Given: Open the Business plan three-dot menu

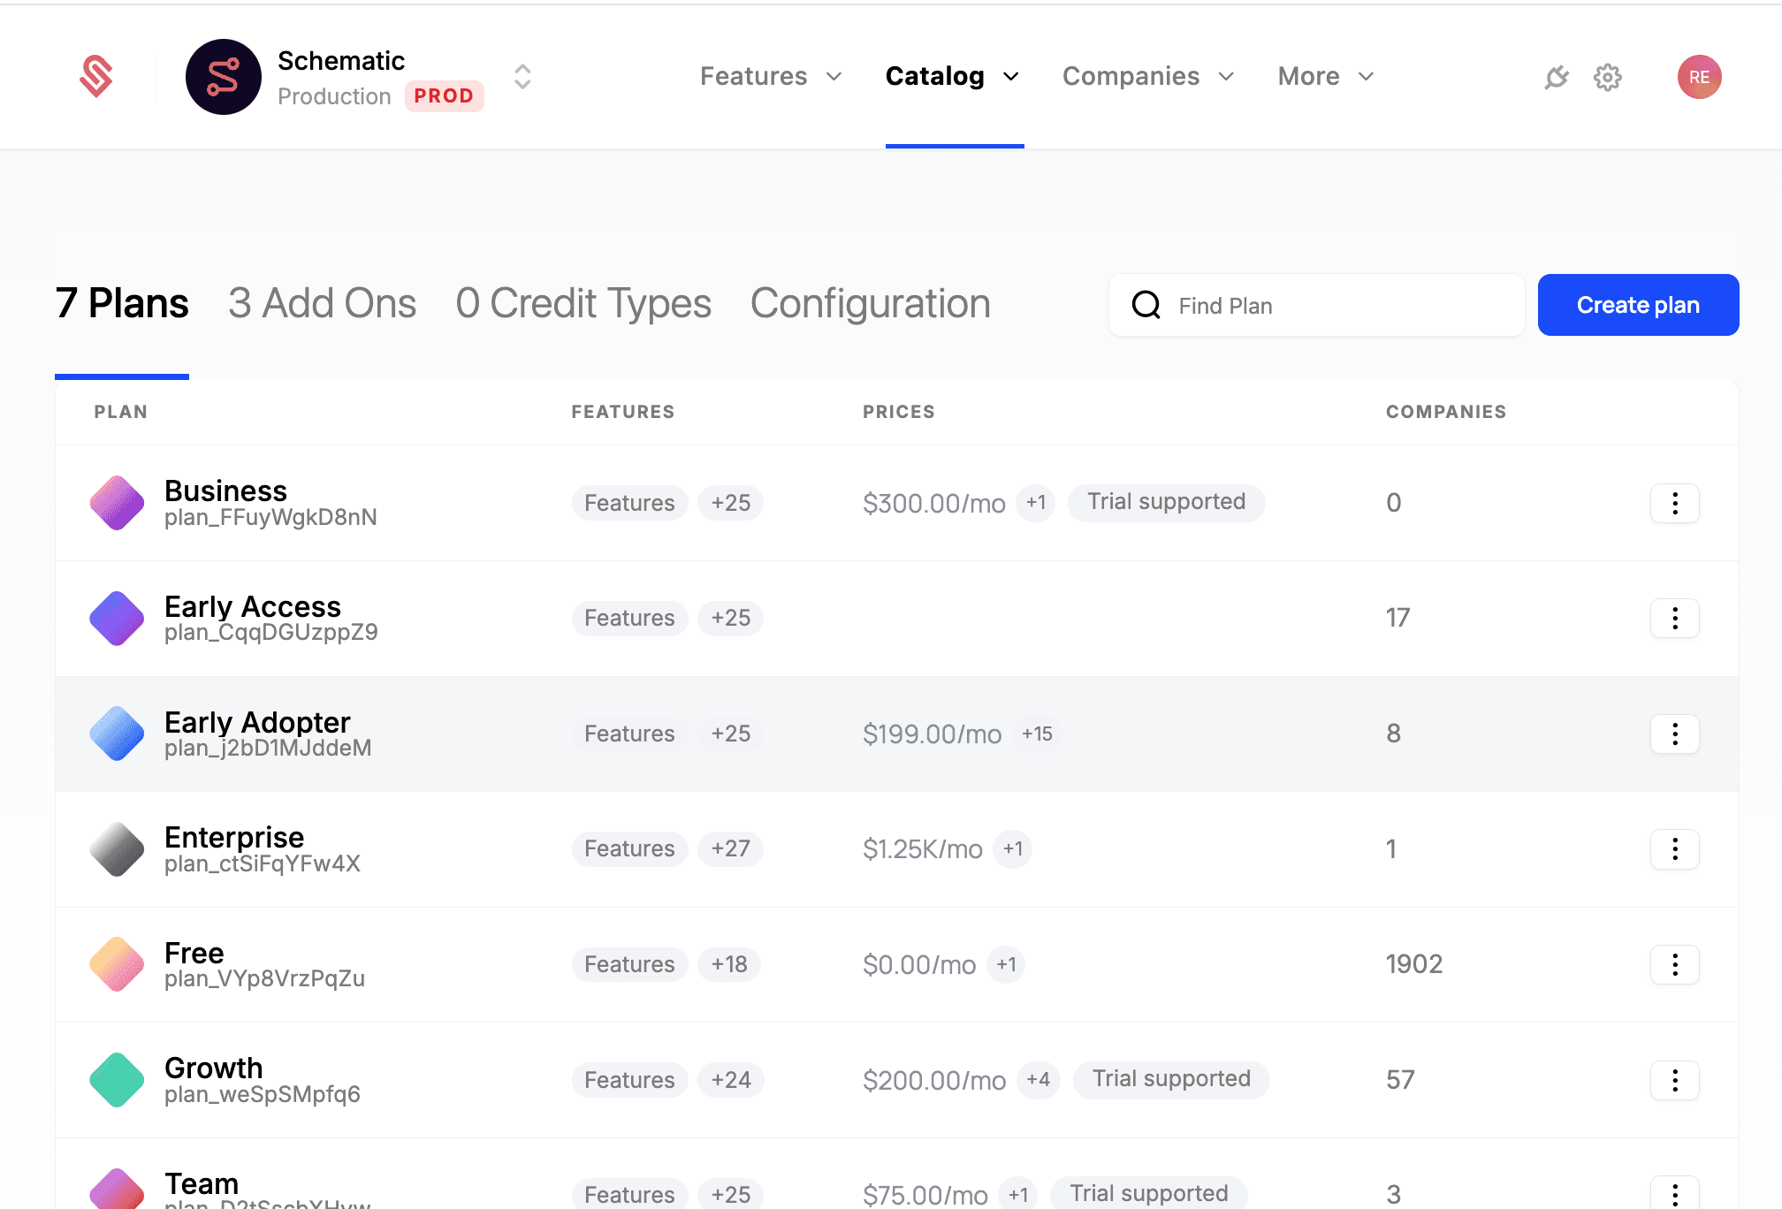Looking at the screenshot, I should [x=1674, y=504].
